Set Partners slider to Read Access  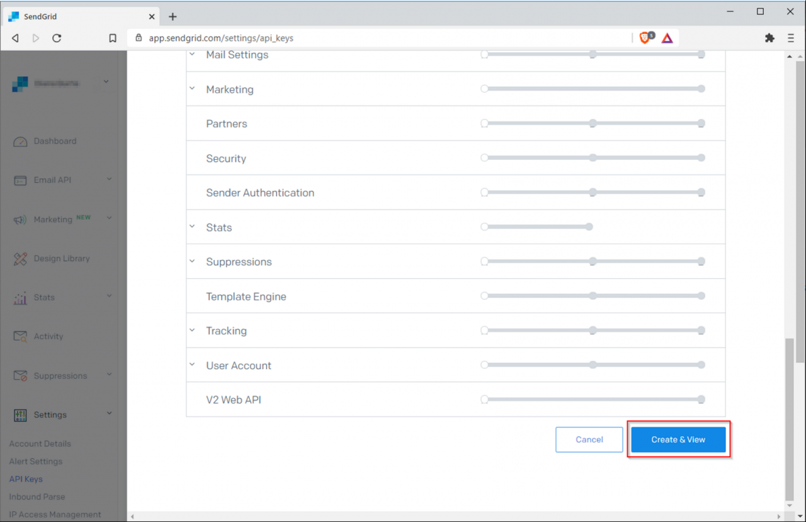click(593, 123)
